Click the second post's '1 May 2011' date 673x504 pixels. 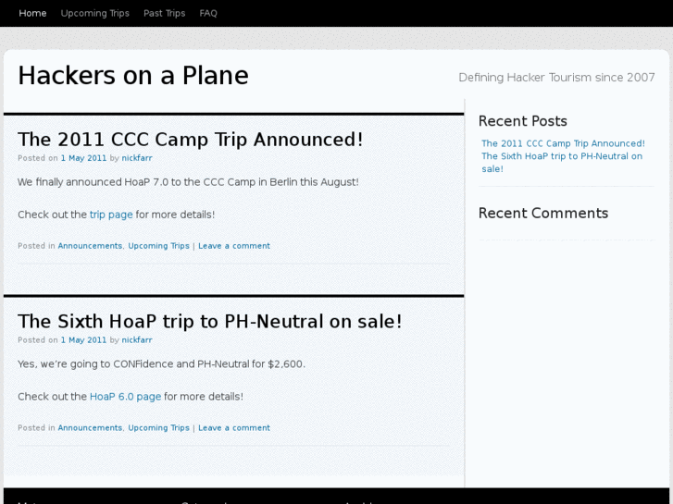(83, 340)
